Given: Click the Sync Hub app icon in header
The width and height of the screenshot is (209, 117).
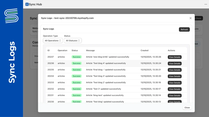Looking at the screenshot, I should (x=27, y=4).
